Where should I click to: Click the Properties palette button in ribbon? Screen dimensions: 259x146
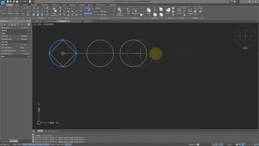(88, 11)
